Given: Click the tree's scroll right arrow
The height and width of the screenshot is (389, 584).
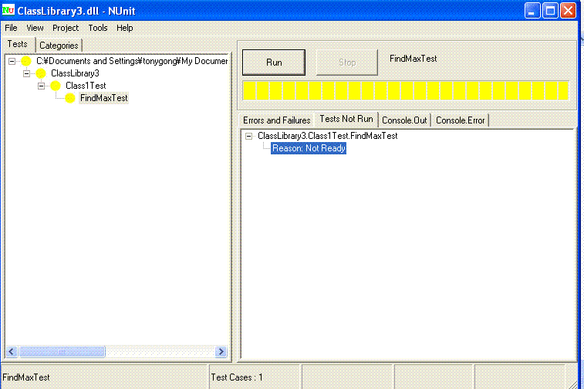Looking at the screenshot, I should pyautogui.click(x=221, y=352).
